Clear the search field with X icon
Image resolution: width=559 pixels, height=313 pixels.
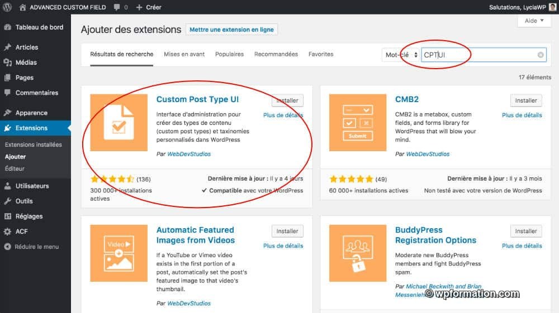point(541,55)
